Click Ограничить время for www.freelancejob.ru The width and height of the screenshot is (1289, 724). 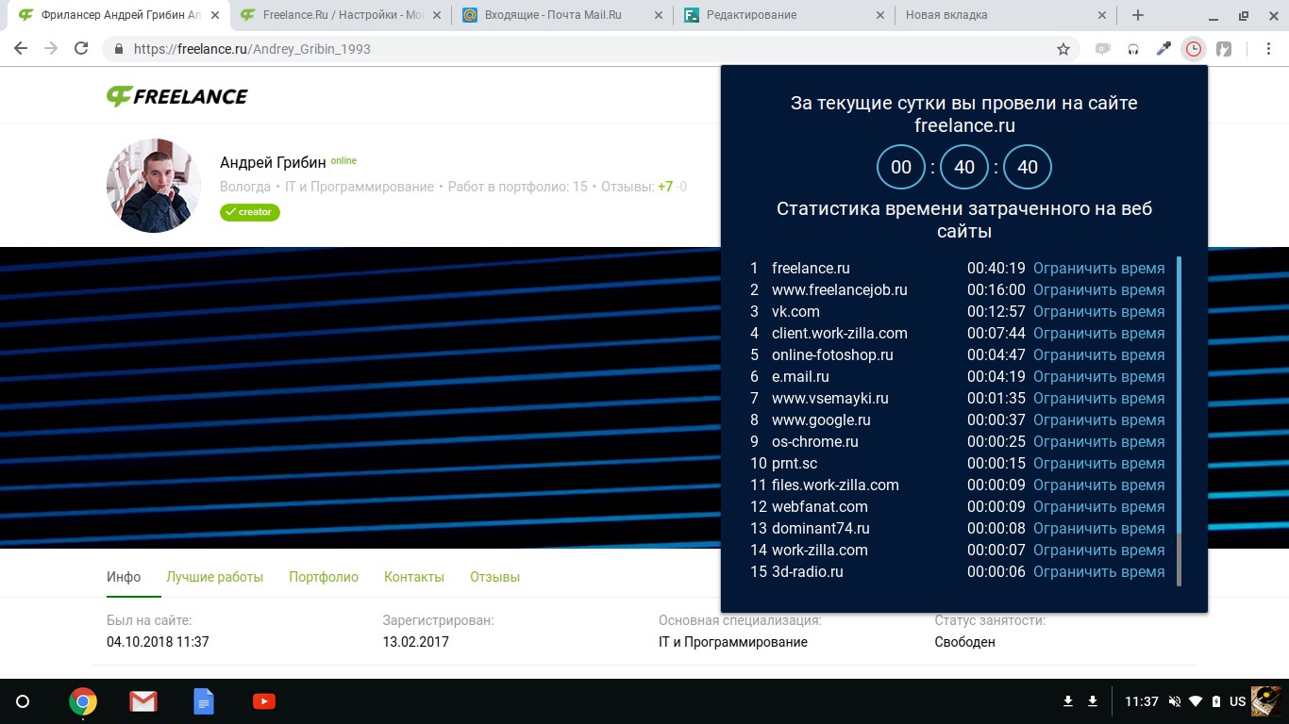[1099, 289]
